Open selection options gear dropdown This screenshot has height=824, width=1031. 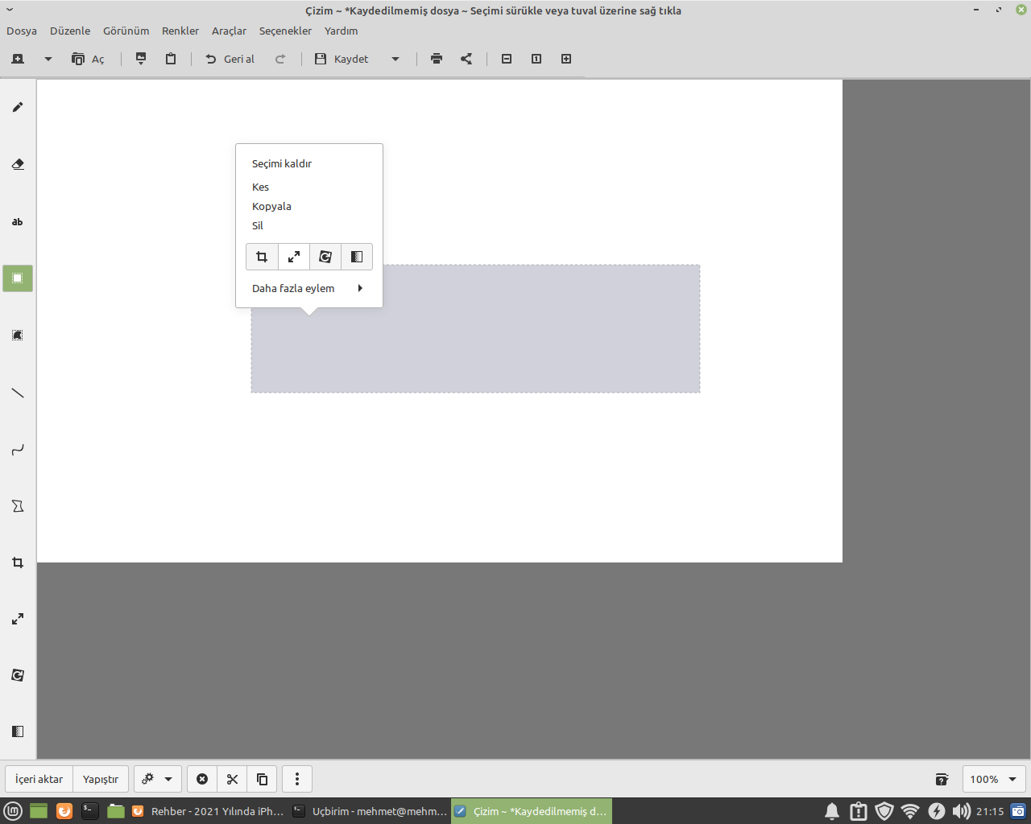click(x=158, y=779)
